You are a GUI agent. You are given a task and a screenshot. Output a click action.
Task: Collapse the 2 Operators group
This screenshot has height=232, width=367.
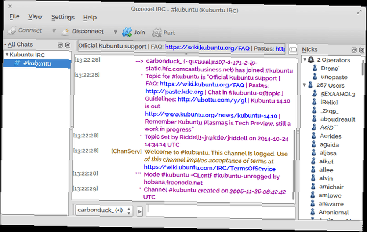tap(305, 60)
